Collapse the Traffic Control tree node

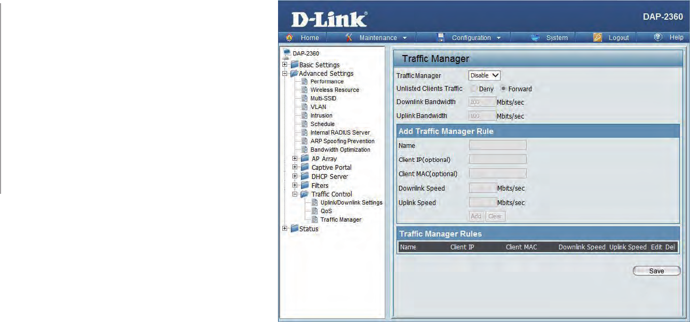pos(295,194)
